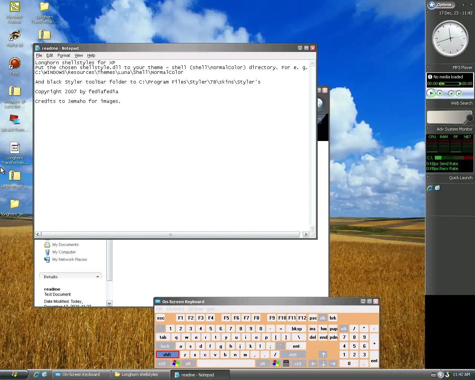Open My Documents link in Explorer pane

65,245
